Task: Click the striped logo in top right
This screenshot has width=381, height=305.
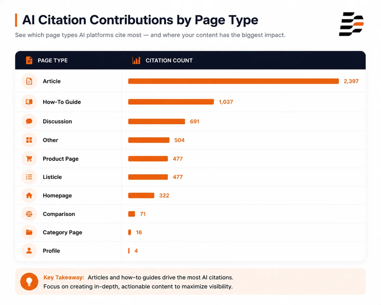Action: click(352, 24)
